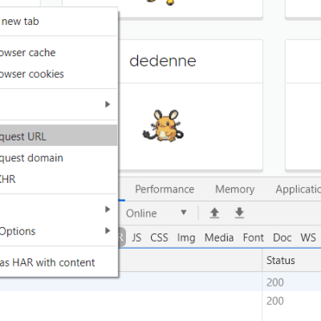Filter requests by Font type
Viewport: 321px width, 321px height.
pyautogui.click(x=254, y=238)
